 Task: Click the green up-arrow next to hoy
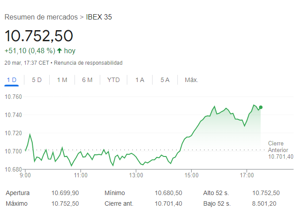pos(59,51)
